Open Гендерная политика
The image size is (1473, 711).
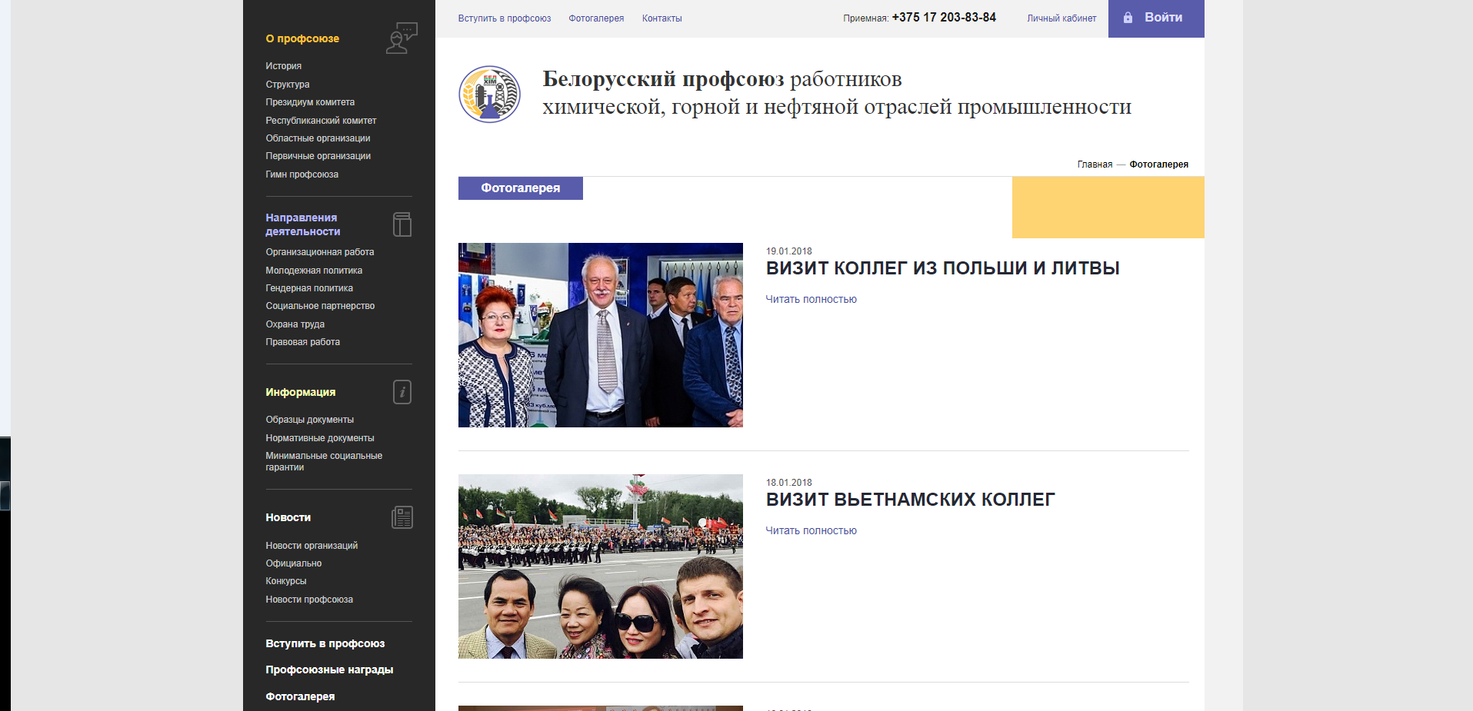click(309, 288)
